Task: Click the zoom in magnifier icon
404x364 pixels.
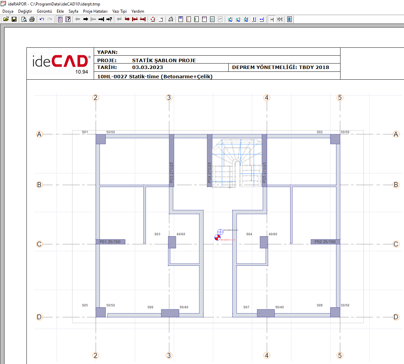Action: pyautogui.click(x=230, y=19)
